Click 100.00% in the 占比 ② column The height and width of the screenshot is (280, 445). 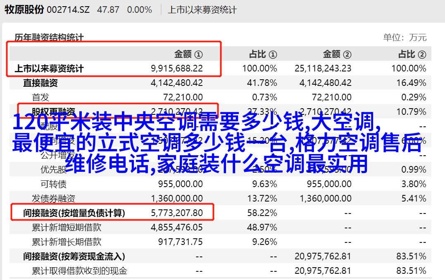click(x=409, y=69)
